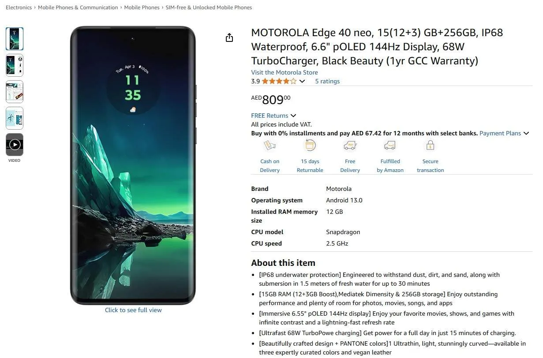This screenshot has height=358, width=543.
Task: Select the Free Delivery icon
Action: (x=350, y=145)
